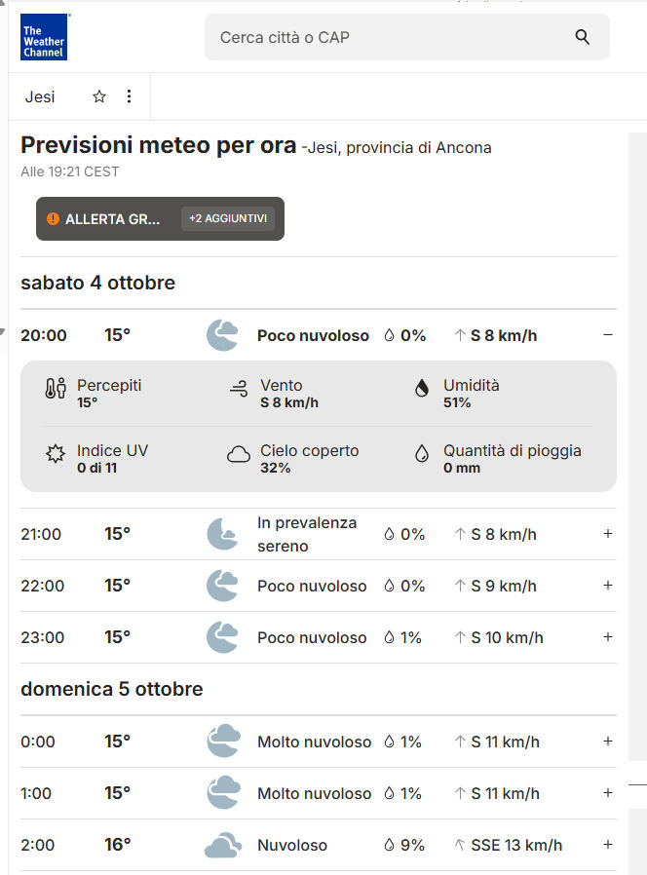Expand the 22:00 forecast details
This screenshot has height=875, width=647.
[608, 586]
